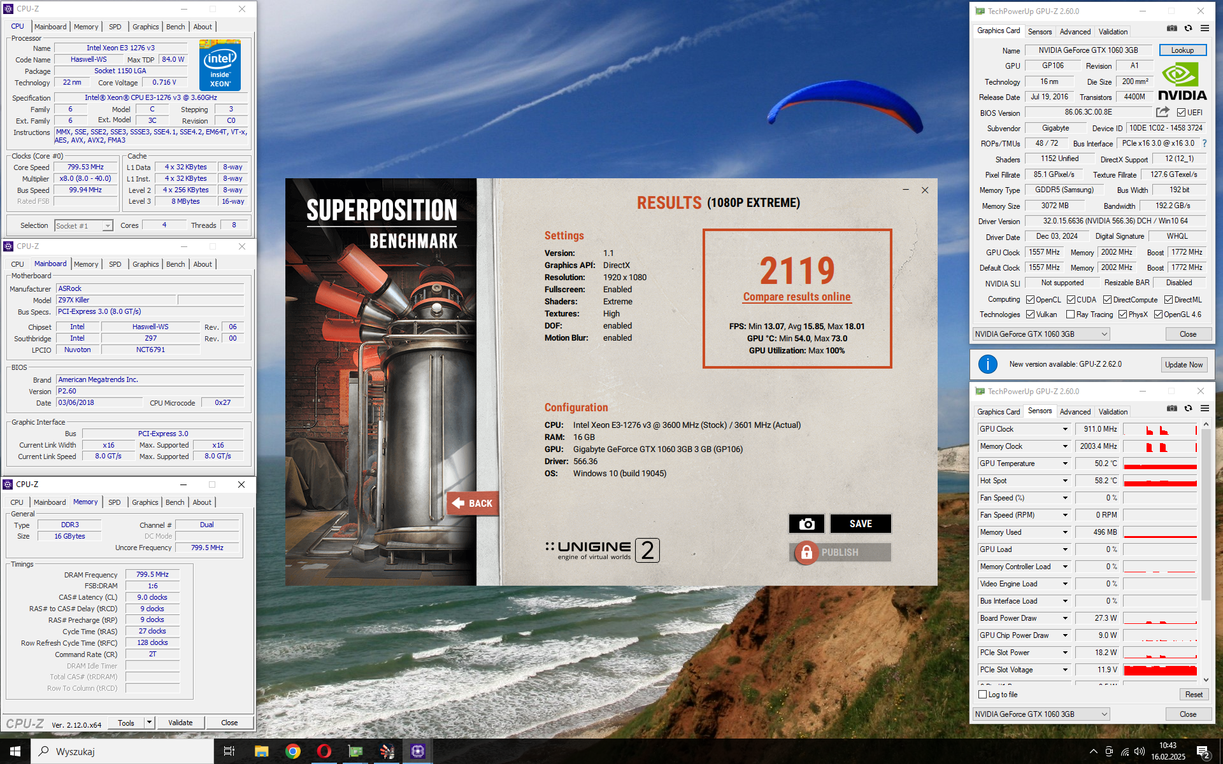Click the Wyszukaj search box on taskbar
The width and height of the screenshot is (1223, 764).
click(122, 751)
